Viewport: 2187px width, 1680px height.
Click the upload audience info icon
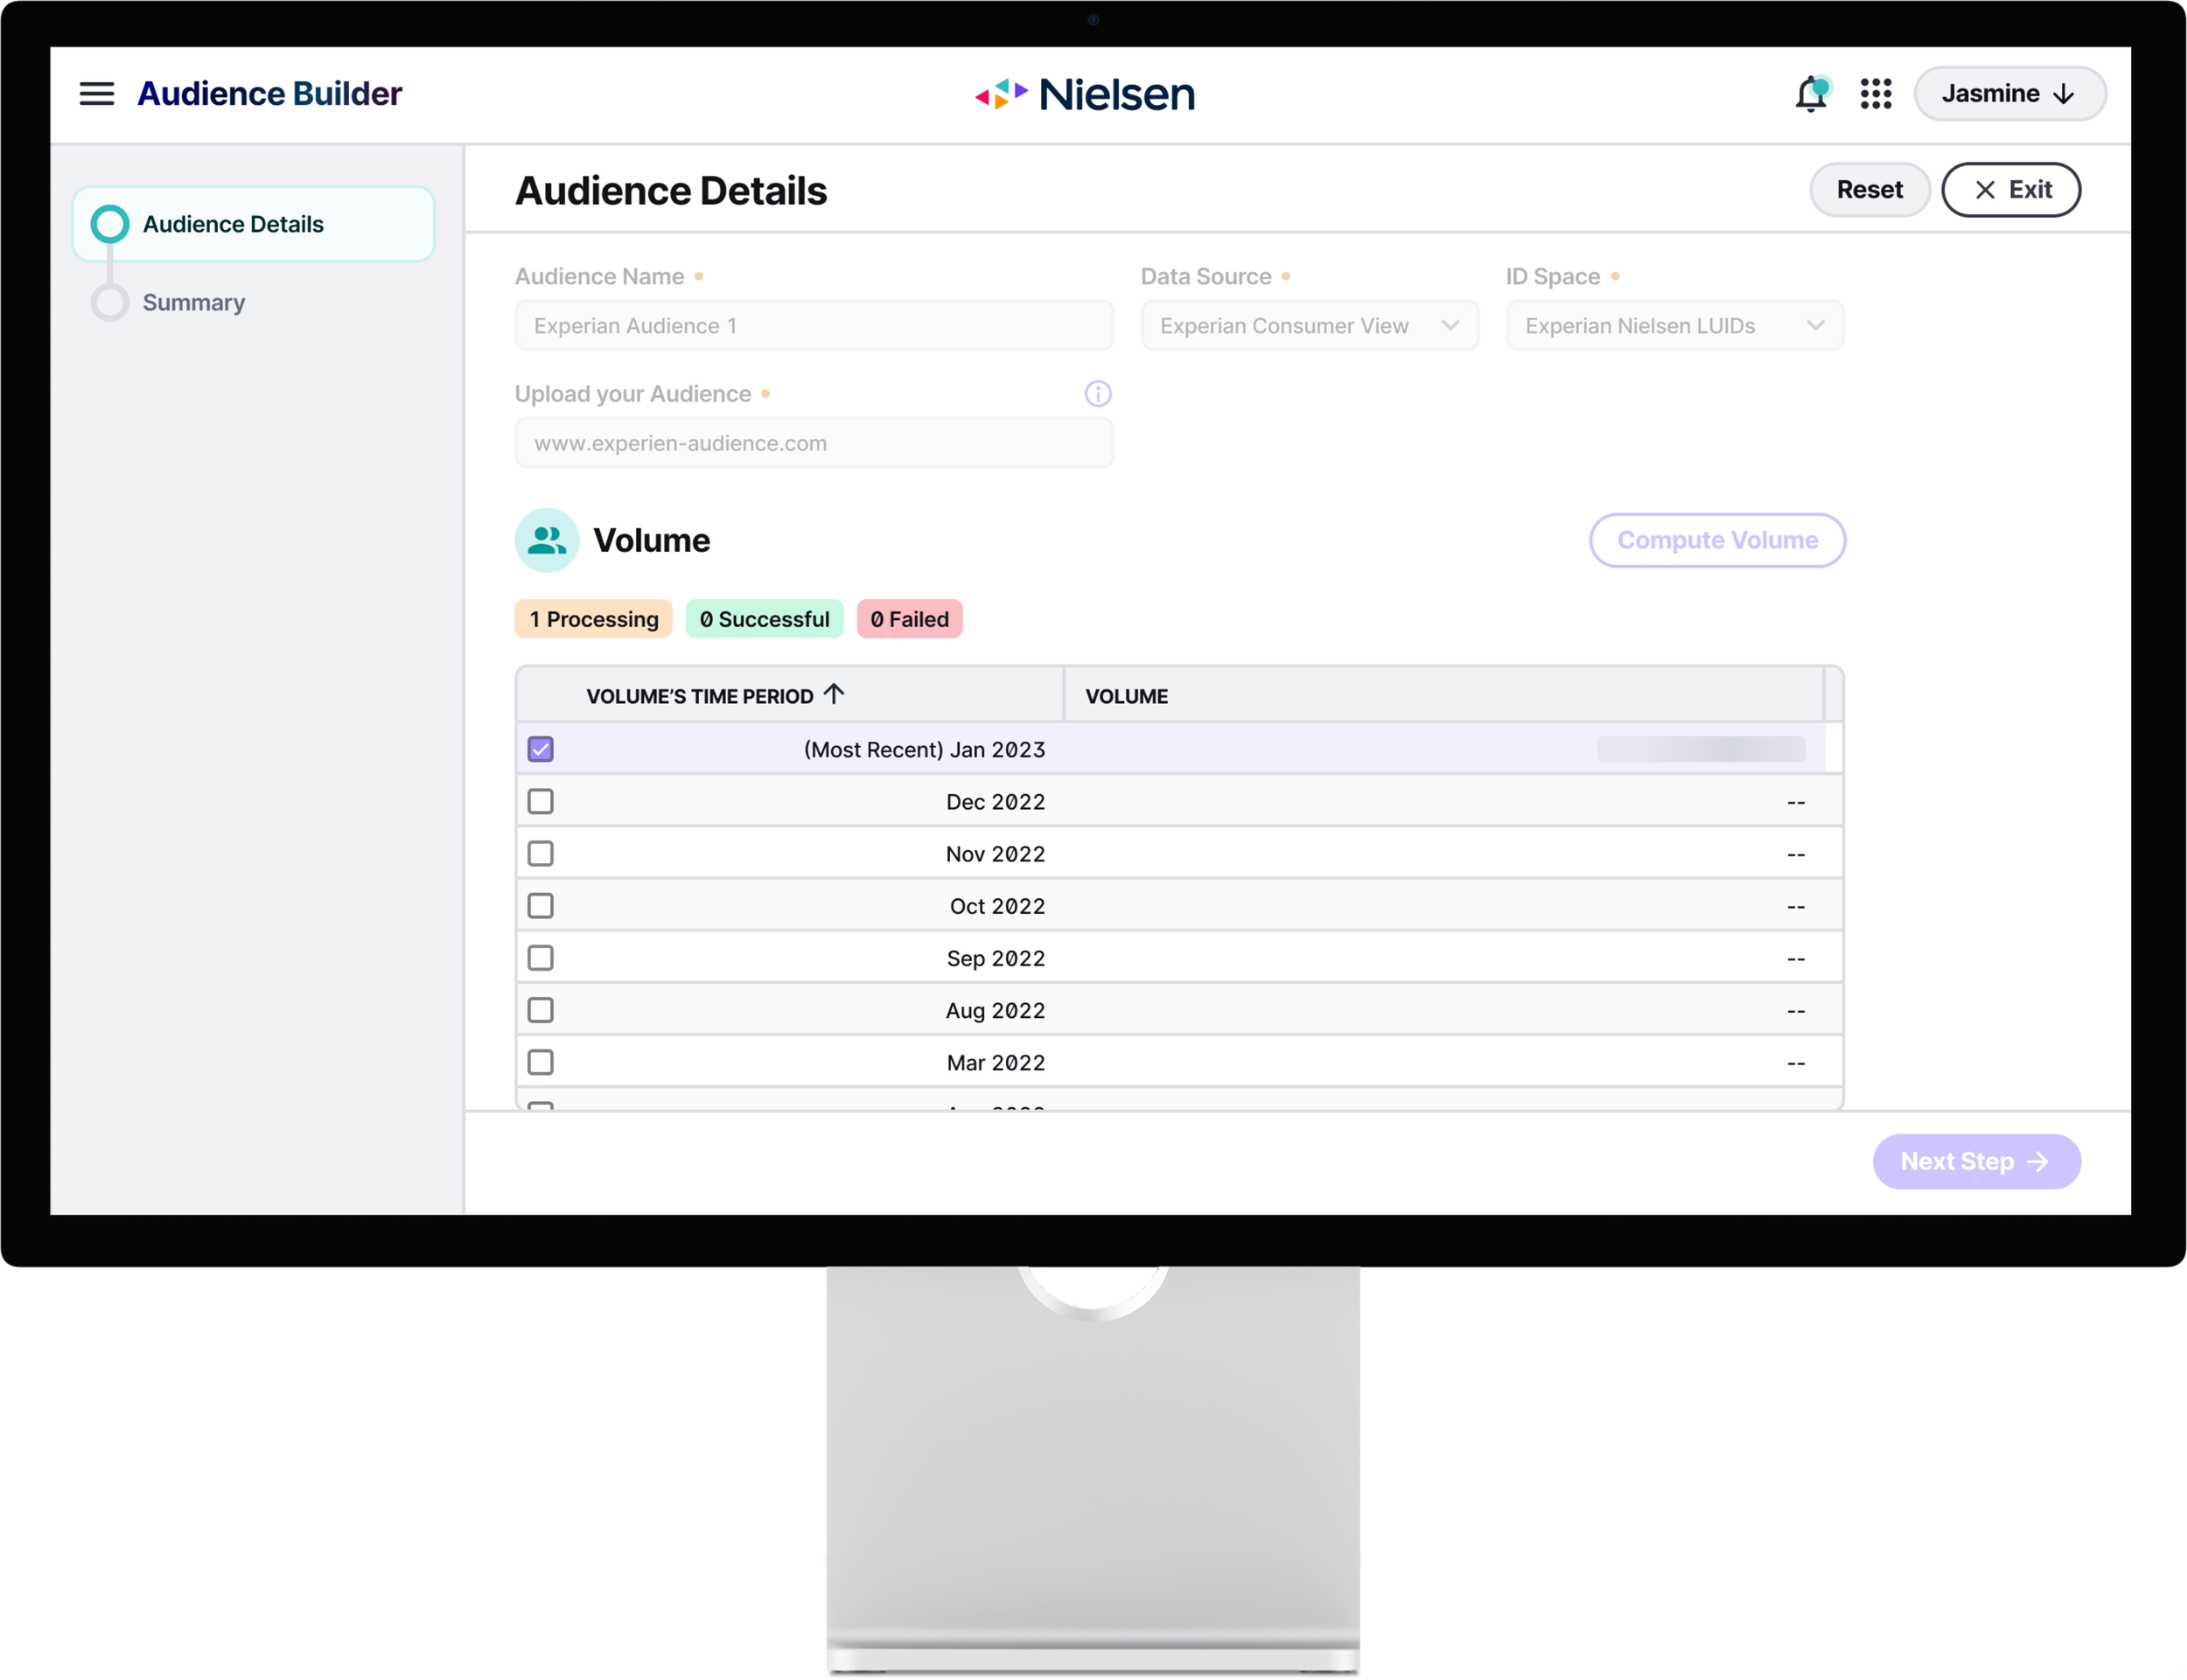[x=1097, y=394]
